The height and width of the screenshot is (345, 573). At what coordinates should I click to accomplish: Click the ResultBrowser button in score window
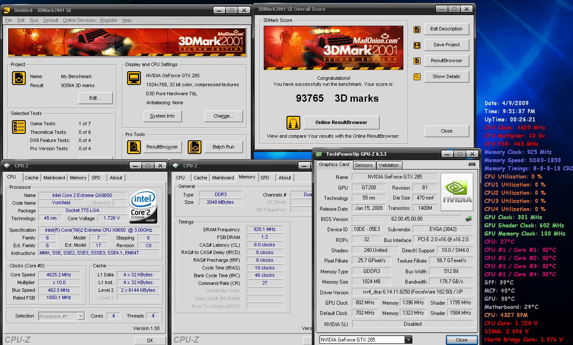447,61
